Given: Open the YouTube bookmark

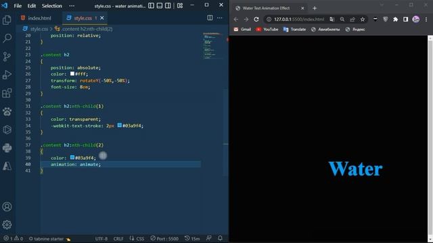Looking at the screenshot, I should tap(267, 29).
